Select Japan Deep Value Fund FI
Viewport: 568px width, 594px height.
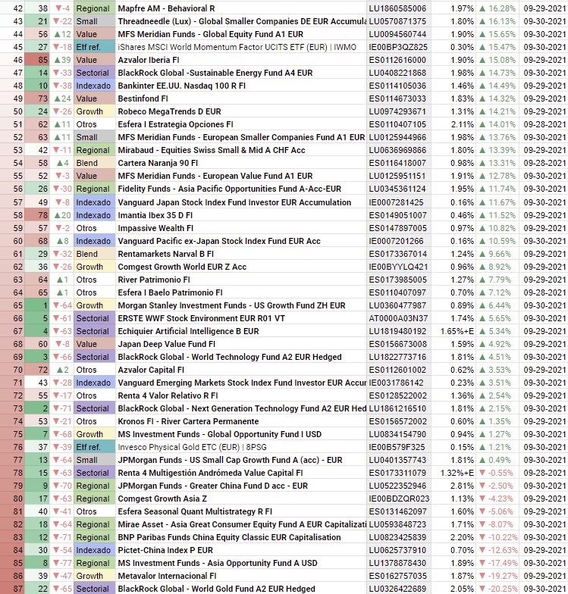[x=241, y=344]
